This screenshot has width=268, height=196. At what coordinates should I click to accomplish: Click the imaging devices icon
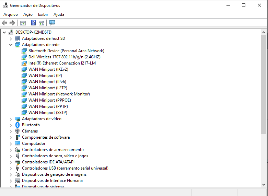(18, 175)
